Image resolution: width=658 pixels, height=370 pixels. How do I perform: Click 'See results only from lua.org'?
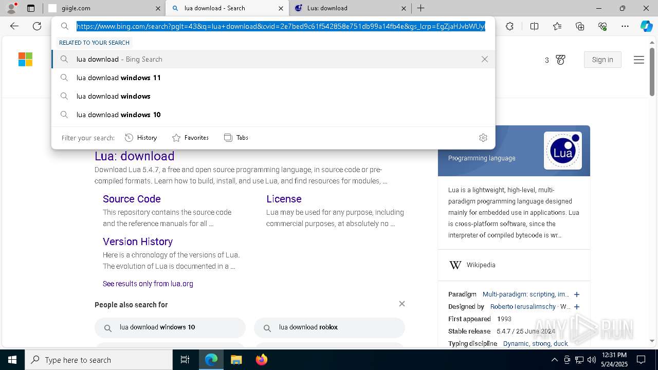(148, 284)
